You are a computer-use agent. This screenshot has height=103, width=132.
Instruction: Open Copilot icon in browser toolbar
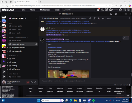click(x=130, y=6)
